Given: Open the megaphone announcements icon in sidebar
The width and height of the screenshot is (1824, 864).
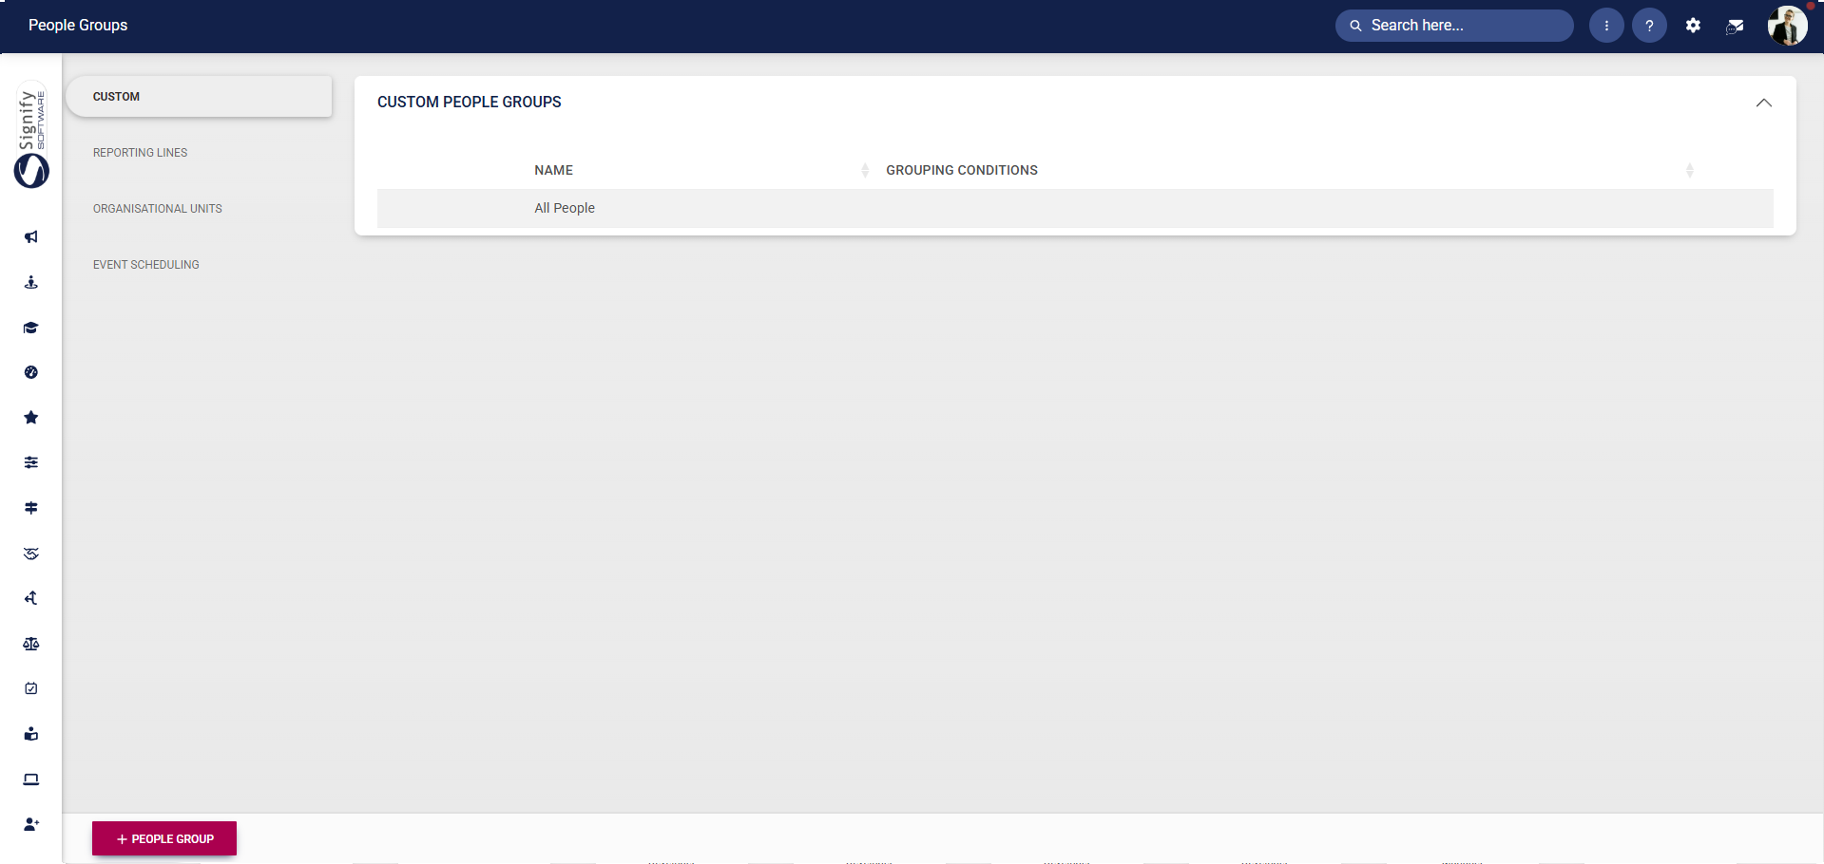Looking at the screenshot, I should (x=31, y=237).
